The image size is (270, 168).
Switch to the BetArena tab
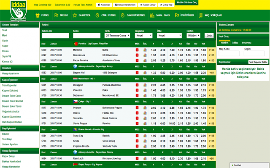coord(248,42)
